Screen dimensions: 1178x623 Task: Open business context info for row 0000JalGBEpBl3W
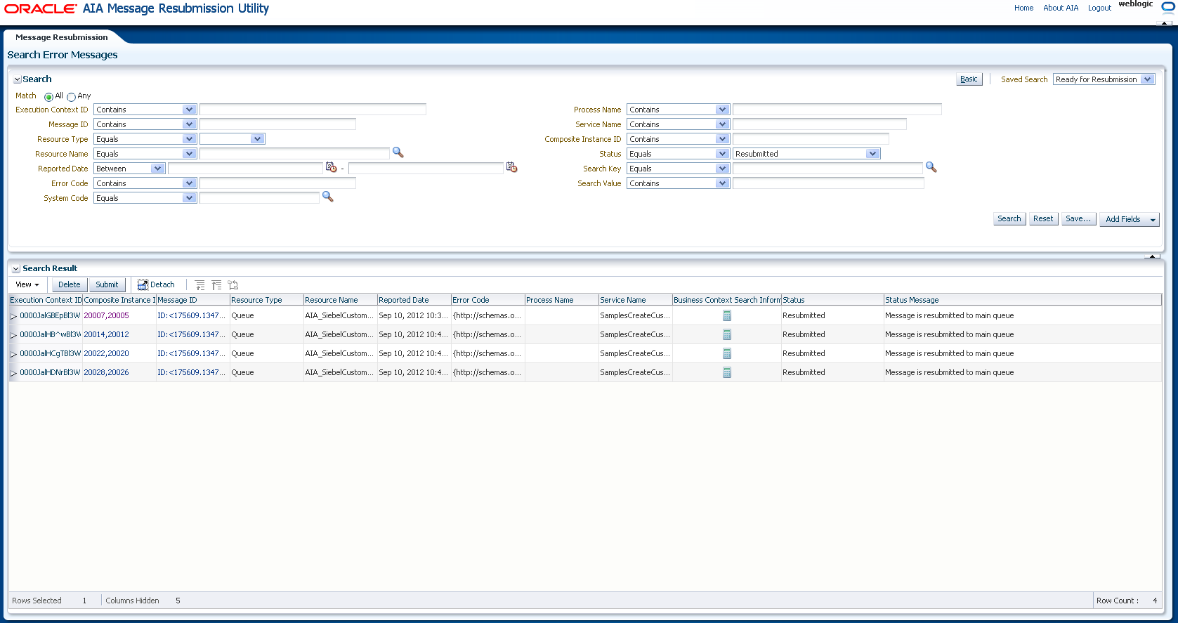tap(727, 315)
